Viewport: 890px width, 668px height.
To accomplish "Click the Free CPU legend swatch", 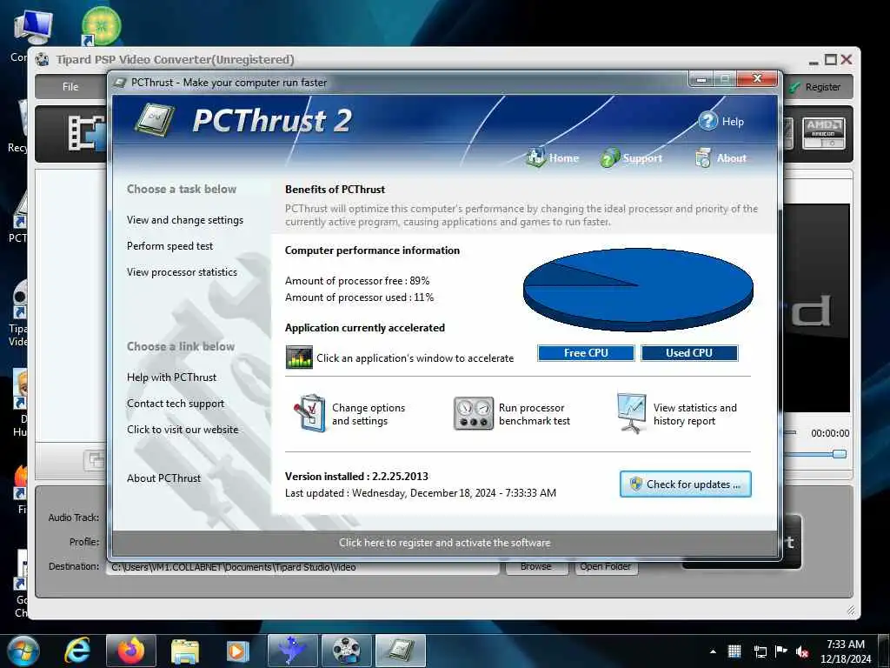I will point(586,353).
